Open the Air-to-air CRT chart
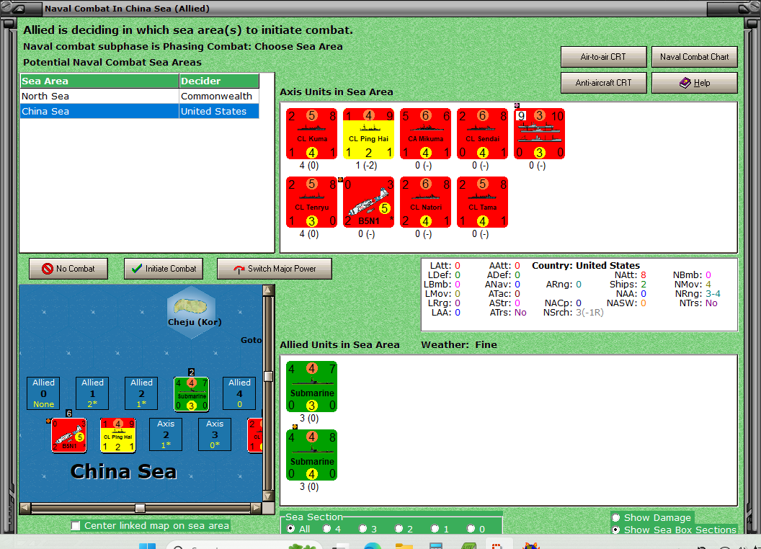 603,57
